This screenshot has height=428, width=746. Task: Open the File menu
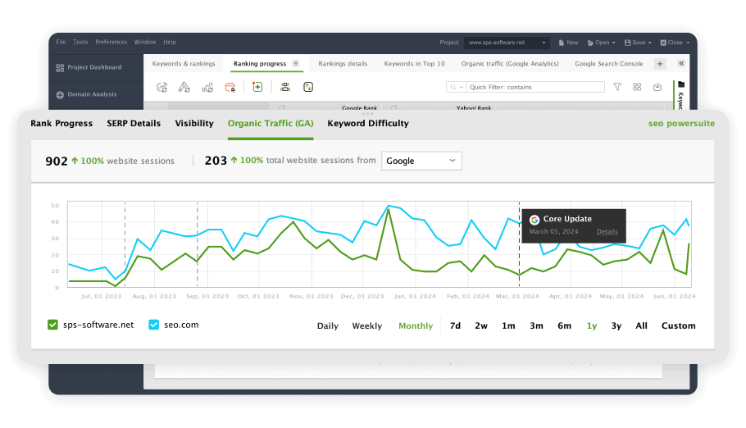61,42
